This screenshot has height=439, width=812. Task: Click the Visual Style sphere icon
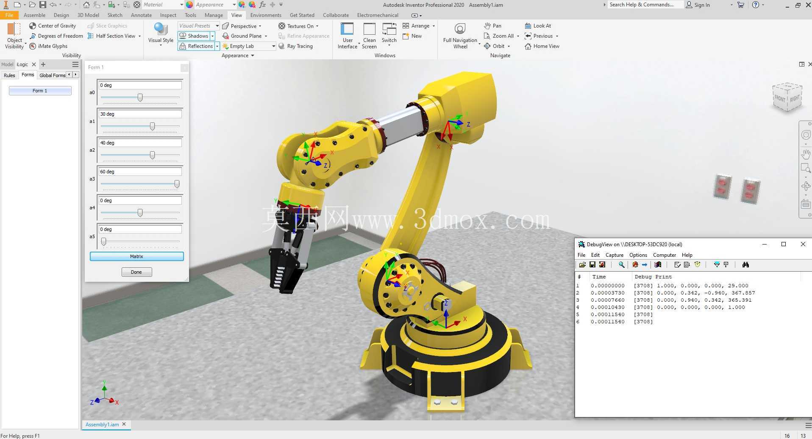161,29
